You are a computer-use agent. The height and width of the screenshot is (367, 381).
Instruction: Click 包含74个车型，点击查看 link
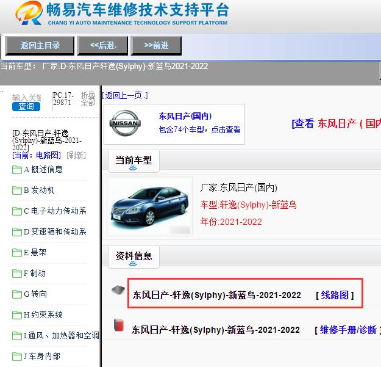pyautogui.click(x=199, y=129)
